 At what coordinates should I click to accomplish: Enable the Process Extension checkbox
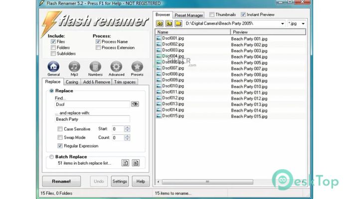click(98, 48)
